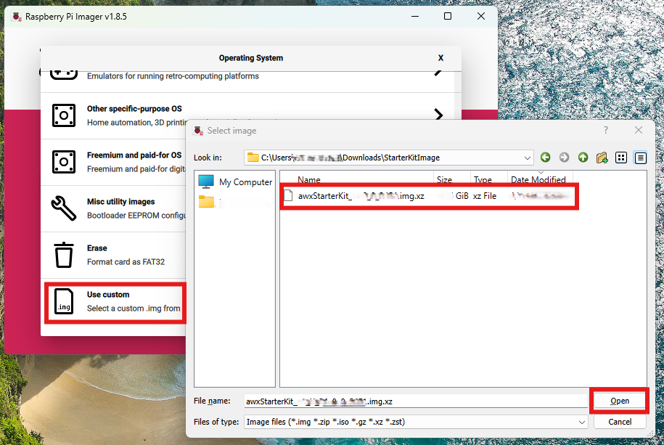Sort files by the Size column header

(x=452, y=179)
